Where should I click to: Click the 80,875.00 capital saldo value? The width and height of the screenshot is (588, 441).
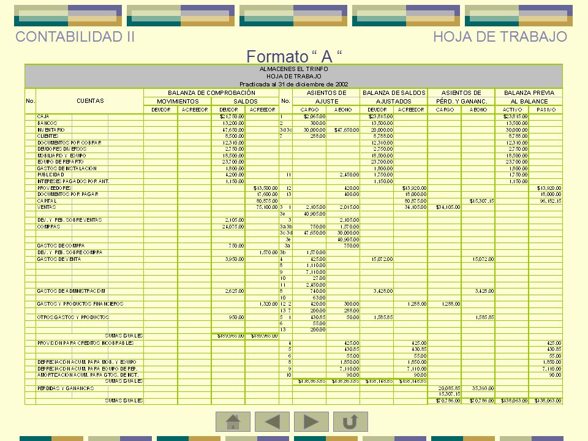point(266,201)
